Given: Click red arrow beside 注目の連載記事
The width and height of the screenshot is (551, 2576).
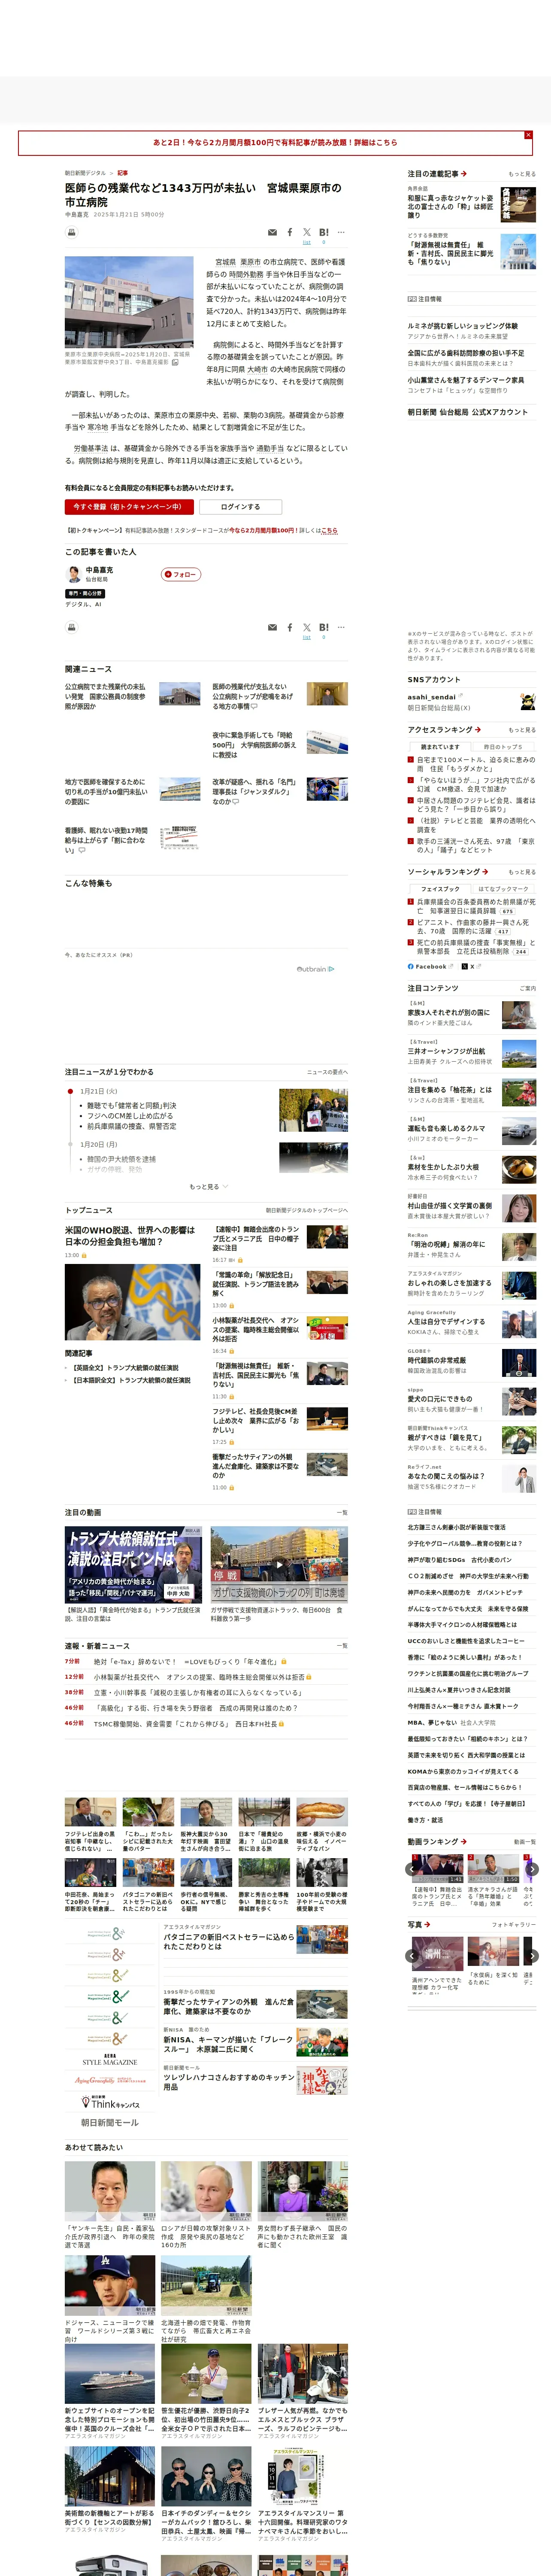Looking at the screenshot, I should [x=464, y=174].
